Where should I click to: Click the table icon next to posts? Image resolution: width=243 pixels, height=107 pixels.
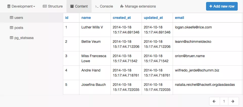(11, 28)
